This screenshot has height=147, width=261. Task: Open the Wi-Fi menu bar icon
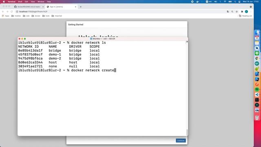click(x=225, y=2)
